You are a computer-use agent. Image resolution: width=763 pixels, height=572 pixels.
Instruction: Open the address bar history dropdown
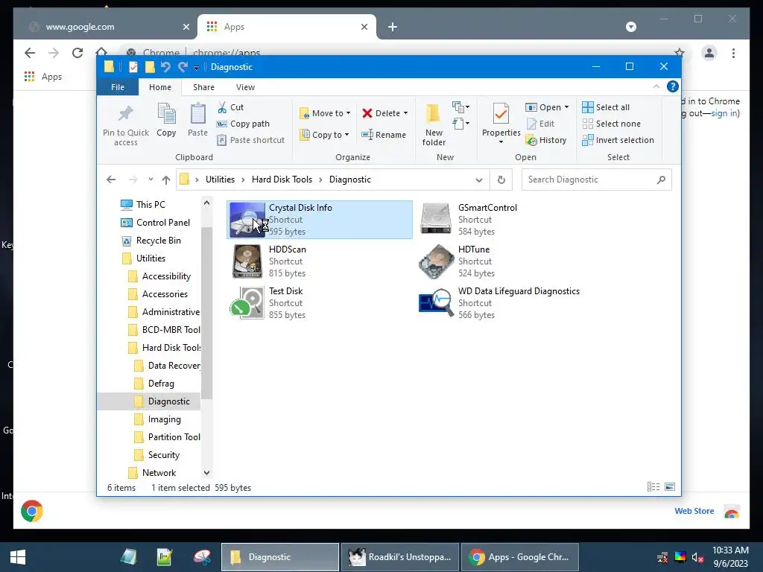pos(479,180)
